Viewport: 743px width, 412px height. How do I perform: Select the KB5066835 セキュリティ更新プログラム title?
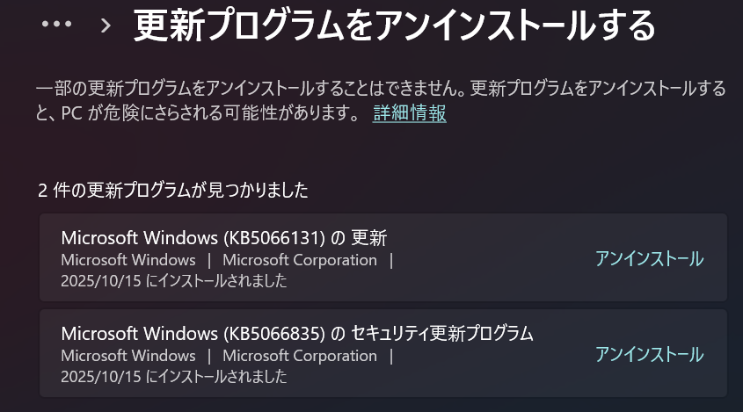[297, 334]
